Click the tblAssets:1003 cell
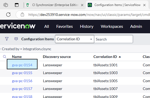This screenshot has width=150, height=98. coord(105,73)
